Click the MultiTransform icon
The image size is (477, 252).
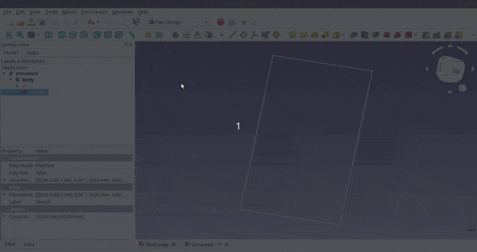pyautogui.click(x=459, y=35)
